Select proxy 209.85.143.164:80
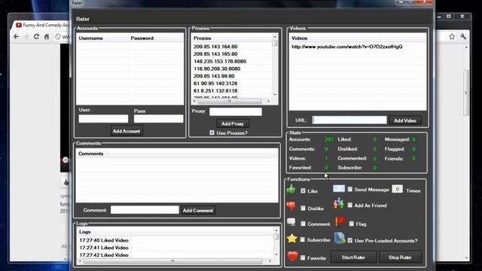This screenshot has width=482, height=271. 215,47
